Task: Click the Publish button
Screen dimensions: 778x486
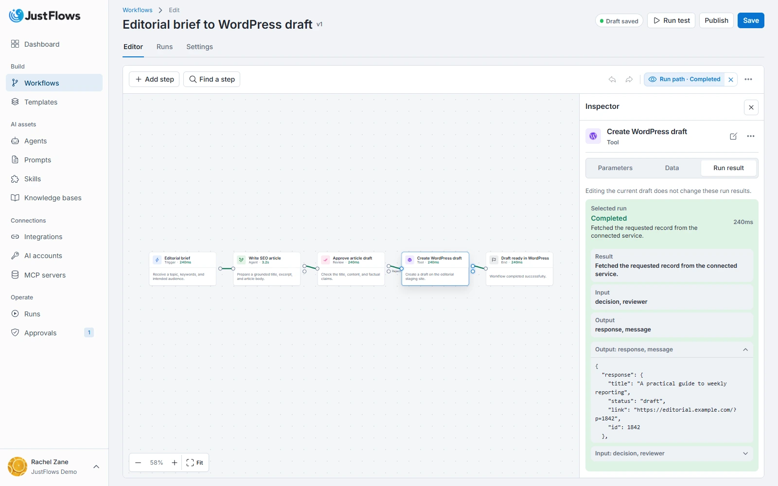Action: click(x=716, y=20)
